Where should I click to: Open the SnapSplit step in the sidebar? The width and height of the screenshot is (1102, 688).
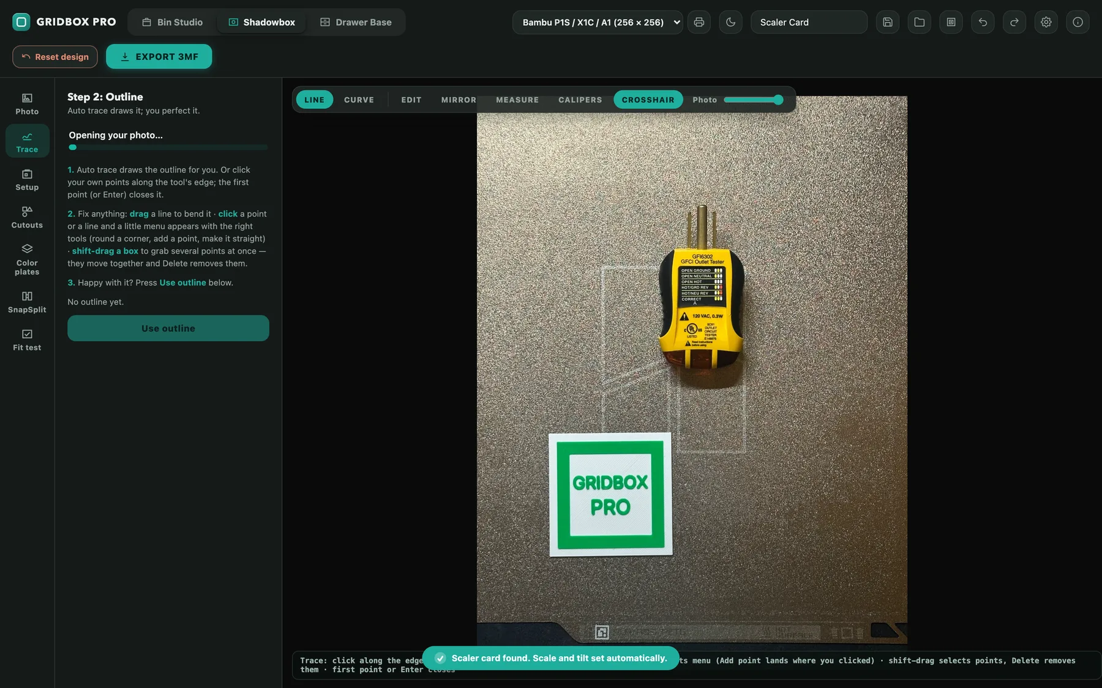tap(27, 302)
